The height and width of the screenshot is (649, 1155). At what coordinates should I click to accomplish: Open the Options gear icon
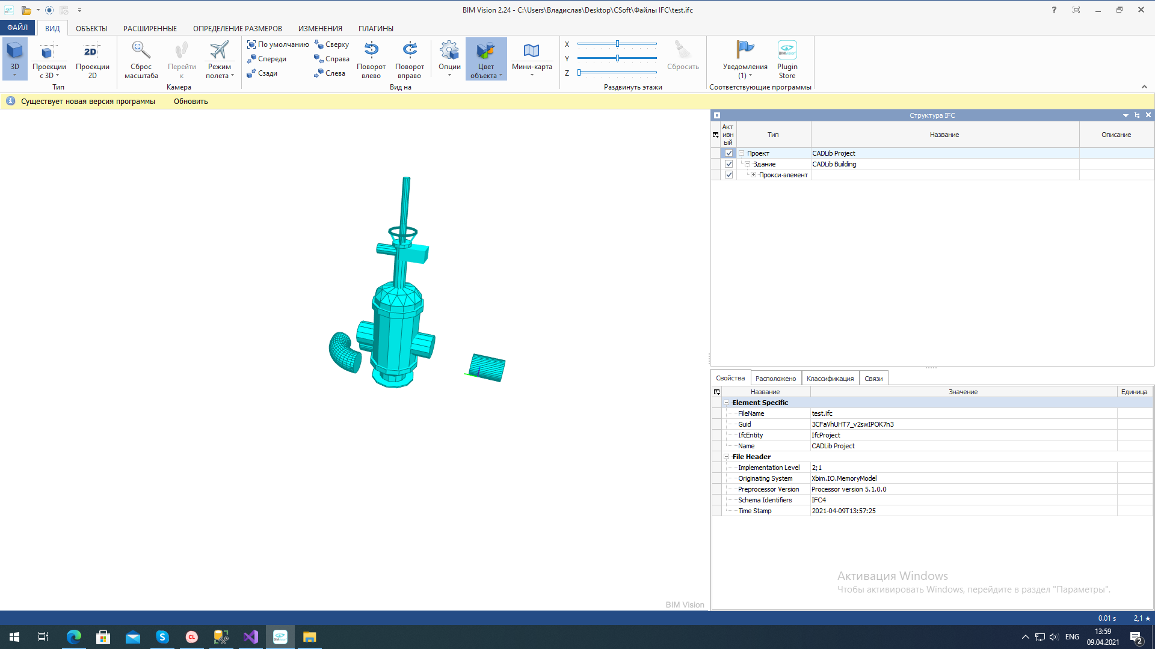449,51
